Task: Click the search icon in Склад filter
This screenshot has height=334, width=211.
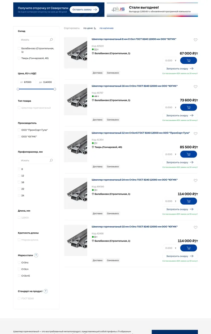Action: tap(51, 40)
